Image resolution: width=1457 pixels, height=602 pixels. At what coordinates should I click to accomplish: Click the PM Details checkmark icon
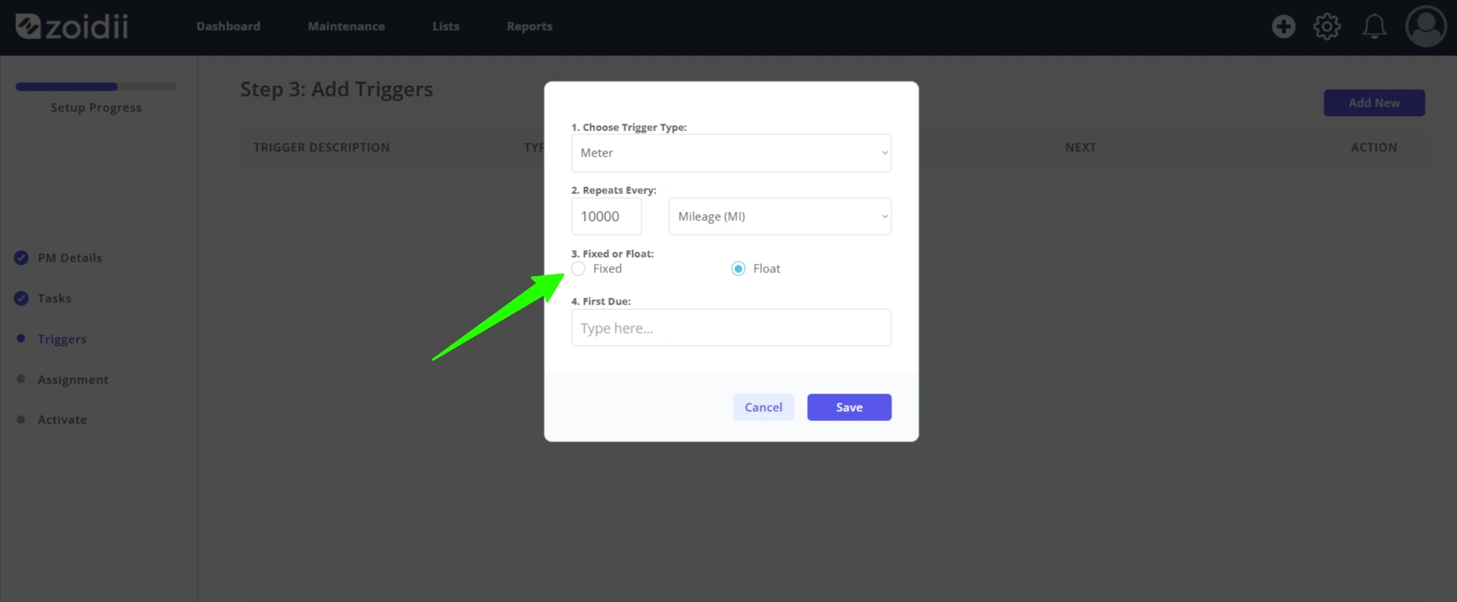pos(21,258)
